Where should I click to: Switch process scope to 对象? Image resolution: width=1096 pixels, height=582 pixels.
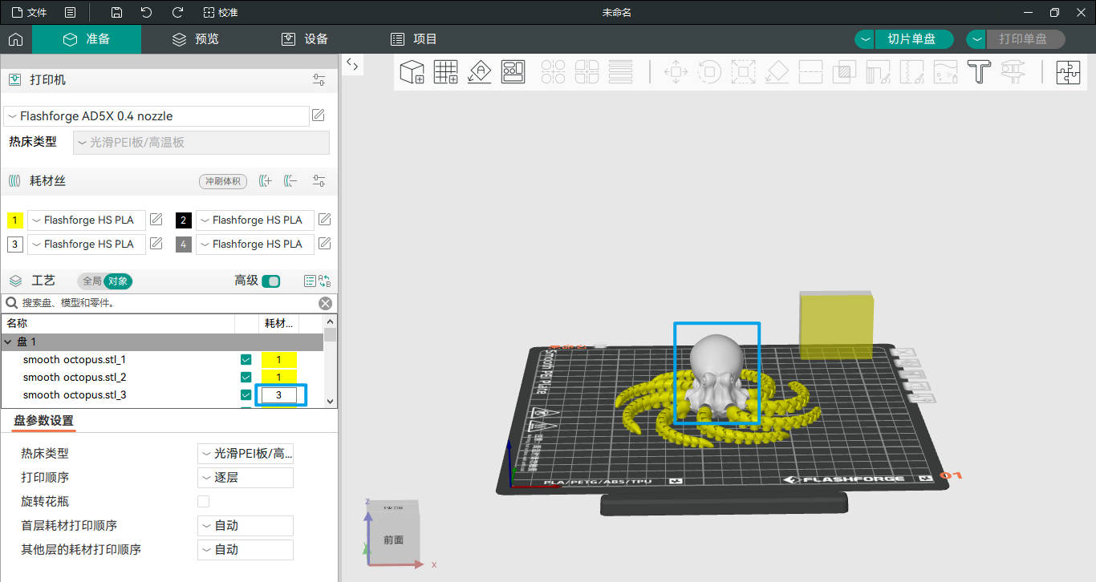pos(118,281)
